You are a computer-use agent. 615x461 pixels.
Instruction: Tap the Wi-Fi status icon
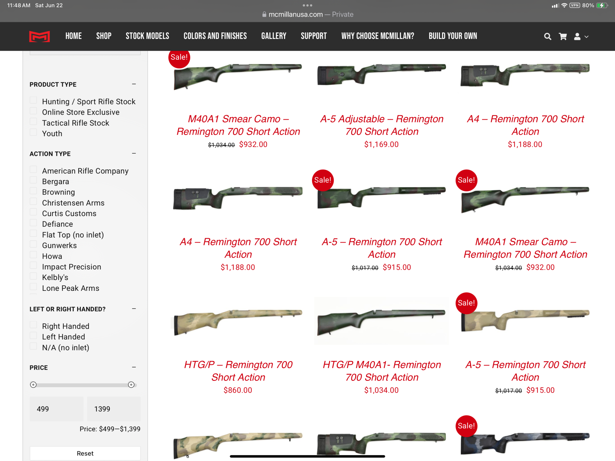564,5
